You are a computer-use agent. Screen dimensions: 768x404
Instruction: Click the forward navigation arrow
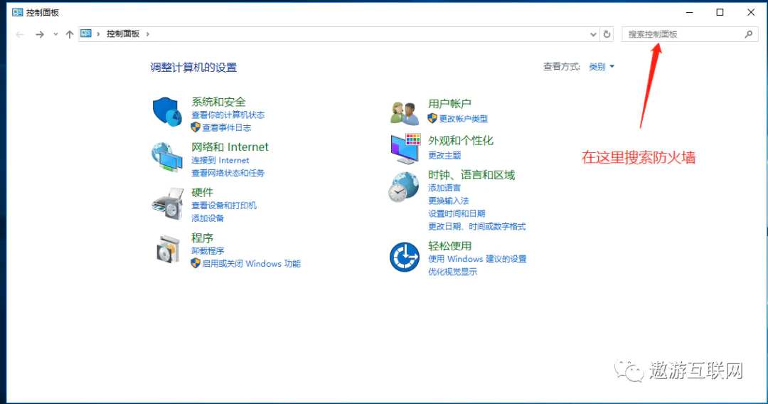[40, 34]
